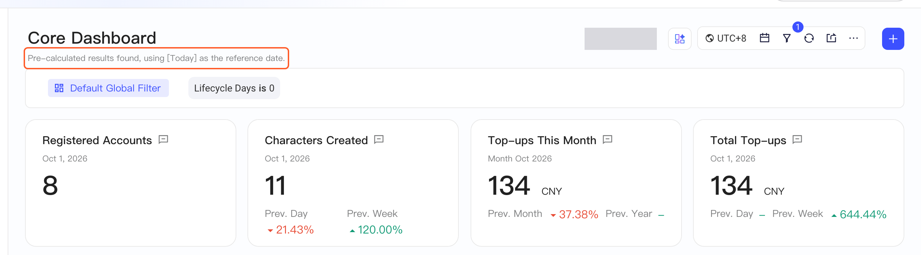Open the comment icon on Top-ups This Month

[x=608, y=139]
